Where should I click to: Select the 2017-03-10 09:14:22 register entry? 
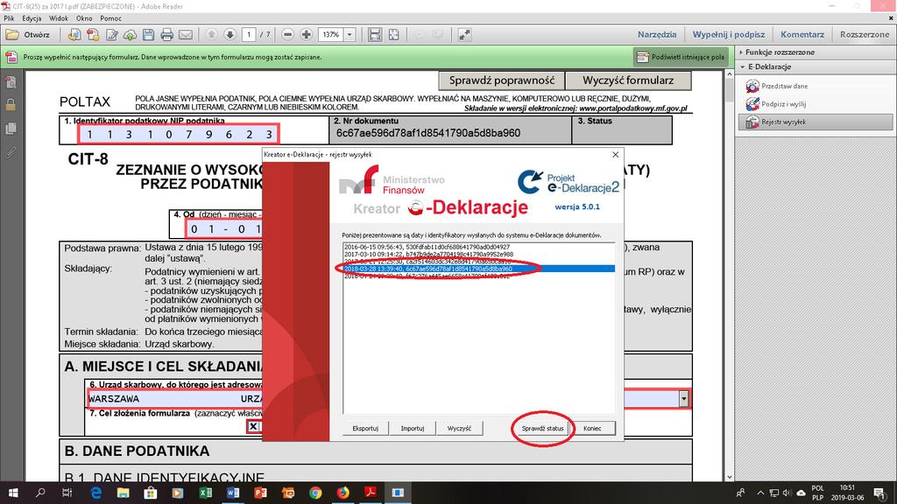point(478,255)
